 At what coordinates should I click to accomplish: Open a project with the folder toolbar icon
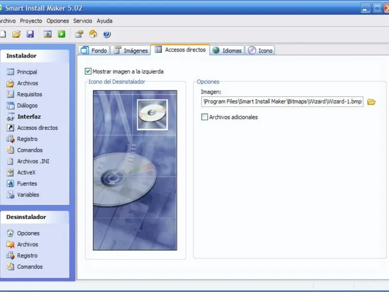point(17,34)
